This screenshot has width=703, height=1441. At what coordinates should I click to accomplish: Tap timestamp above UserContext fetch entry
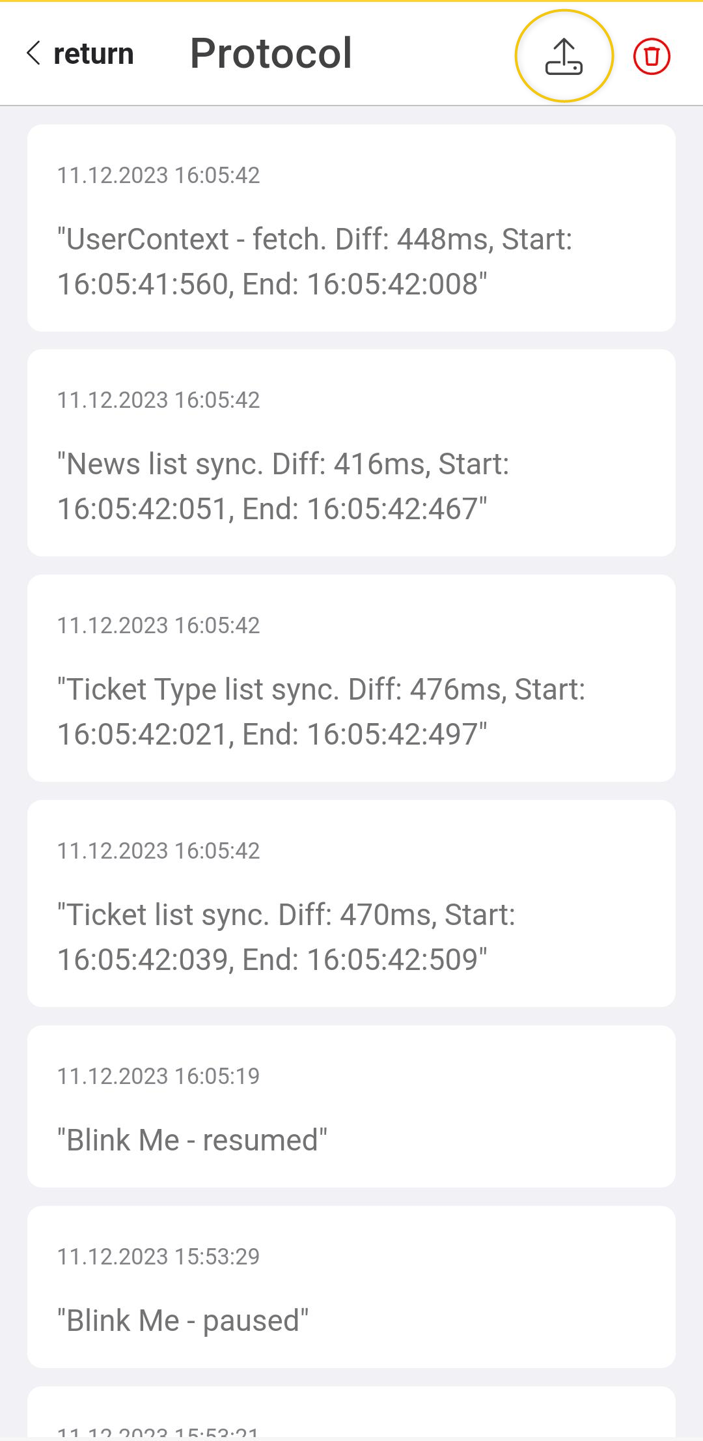click(158, 175)
